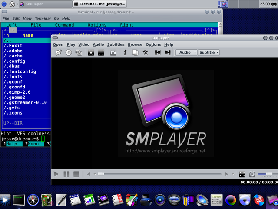Start playback with the Play button
278x209 pixels.
tap(56, 174)
